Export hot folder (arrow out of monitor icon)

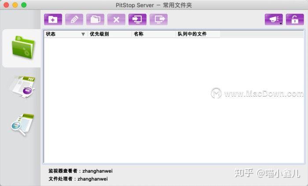coord(158,19)
